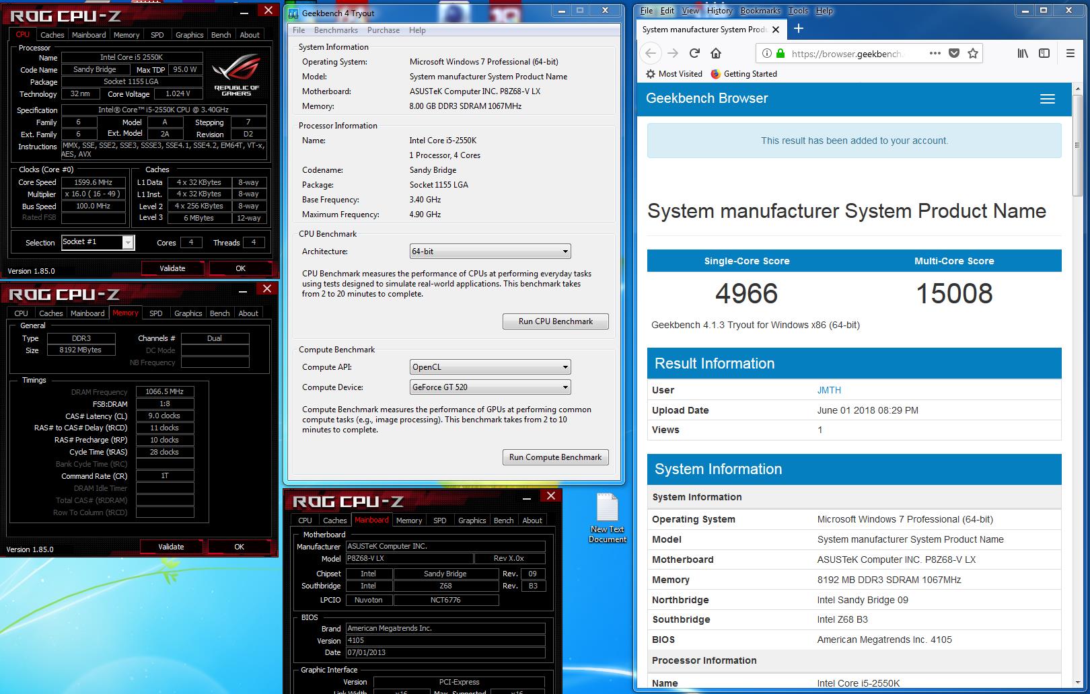Open Help menu in Firefox
Image resolution: width=1090 pixels, height=694 pixels.
point(824,11)
